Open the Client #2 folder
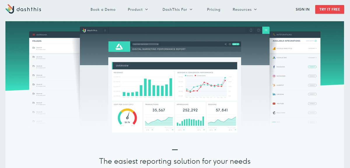 [55, 57]
